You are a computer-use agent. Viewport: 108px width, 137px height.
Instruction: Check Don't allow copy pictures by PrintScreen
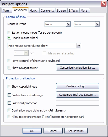(9, 110)
